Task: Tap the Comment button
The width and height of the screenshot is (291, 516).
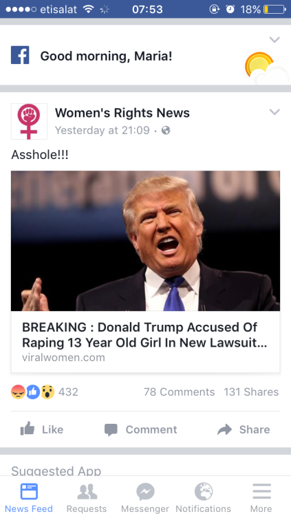Action: click(141, 429)
